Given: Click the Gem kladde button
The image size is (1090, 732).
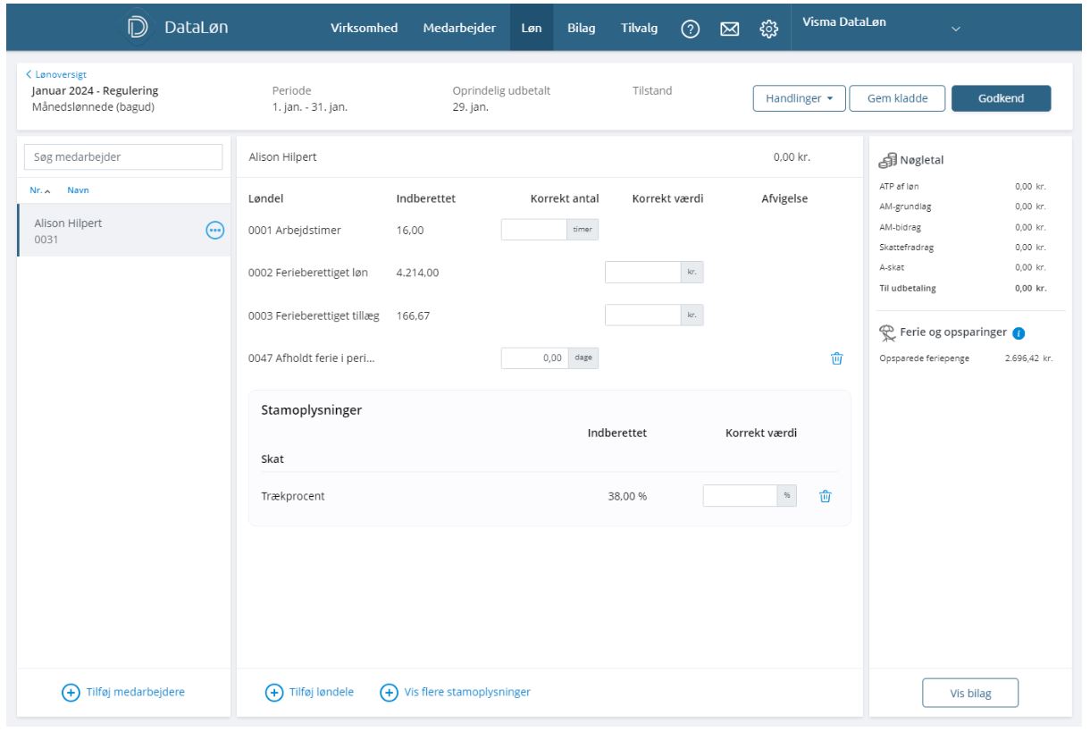Looking at the screenshot, I should (896, 99).
